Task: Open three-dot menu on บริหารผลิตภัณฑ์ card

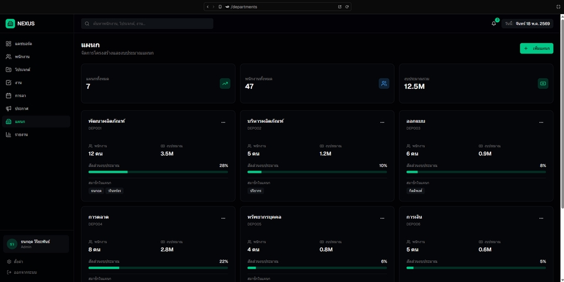Action: click(382, 122)
